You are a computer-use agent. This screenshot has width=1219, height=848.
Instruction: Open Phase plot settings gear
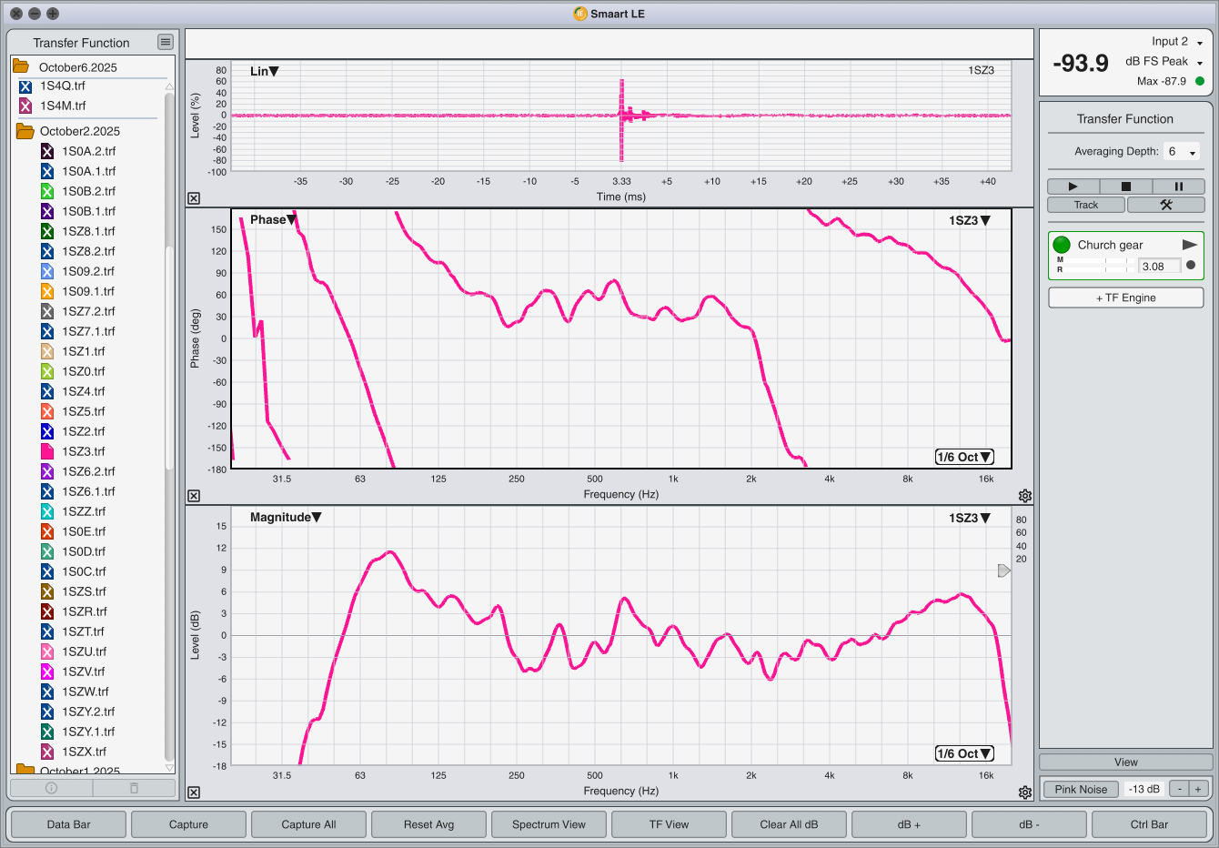[x=1025, y=496]
